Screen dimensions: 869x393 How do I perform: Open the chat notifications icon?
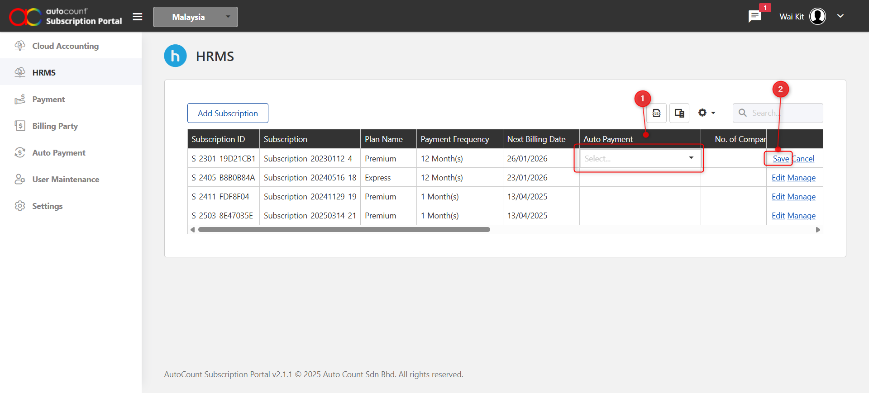click(754, 17)
